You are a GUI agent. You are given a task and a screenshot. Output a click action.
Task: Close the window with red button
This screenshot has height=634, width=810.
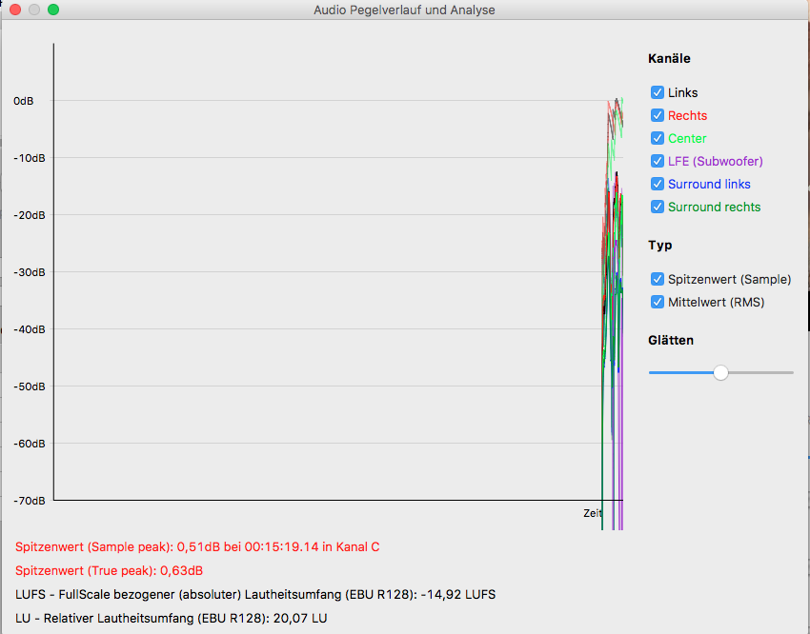pos(15,10)
